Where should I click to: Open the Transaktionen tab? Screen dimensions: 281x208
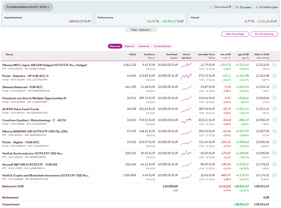(x=162, y=46)
